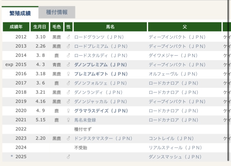Click the male symbol in the 2025 row
The width and height of the screenshot is (231, 166).
[68, 157]
